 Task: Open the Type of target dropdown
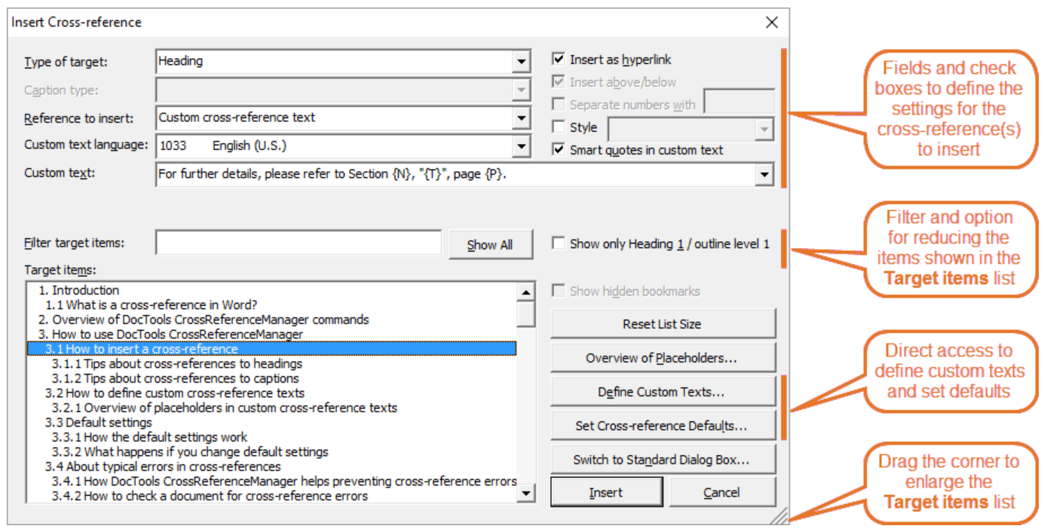pos(522,62)
